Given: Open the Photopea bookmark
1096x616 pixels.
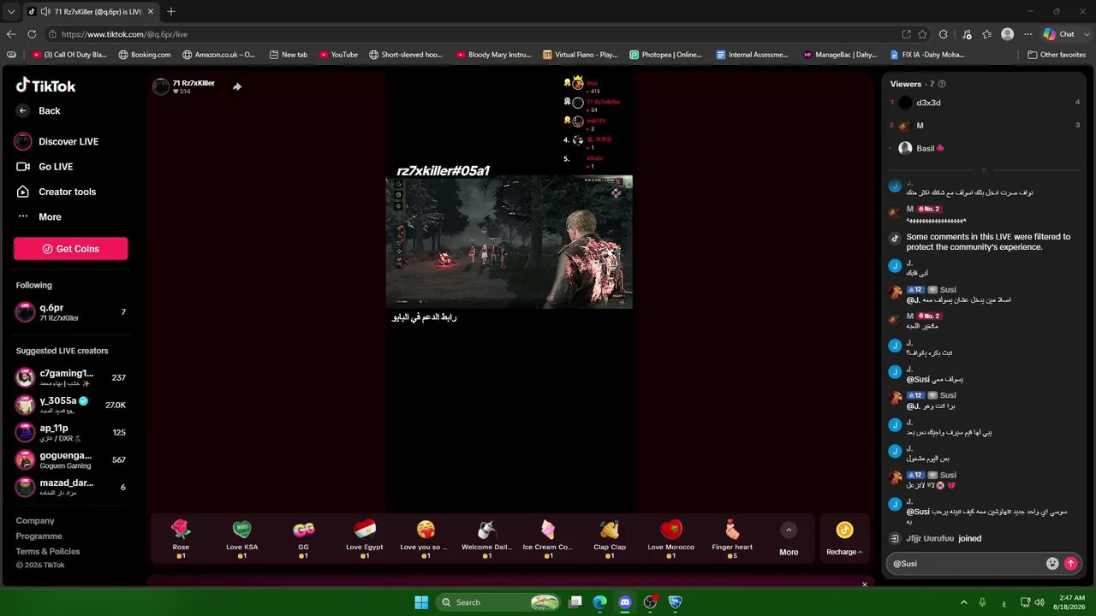Looking at the screenshot, I should [665, 55].
